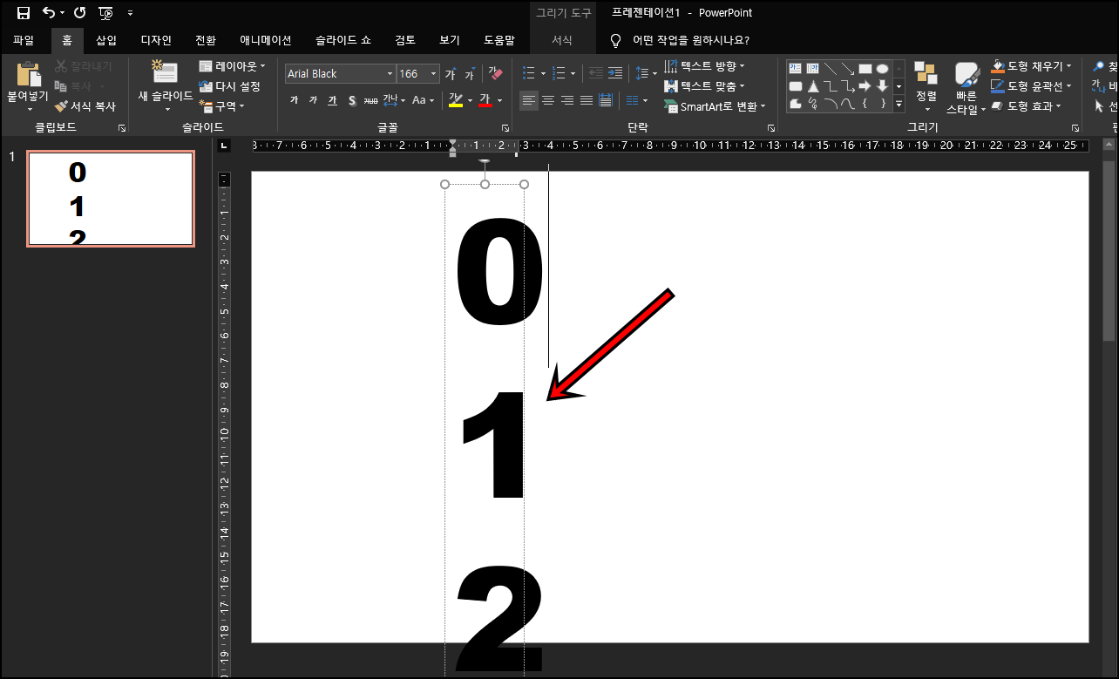This screenshot has width=1119, height=679.
Task: Click the 도형 효과 shape effects button
Action: (1026, 106)
